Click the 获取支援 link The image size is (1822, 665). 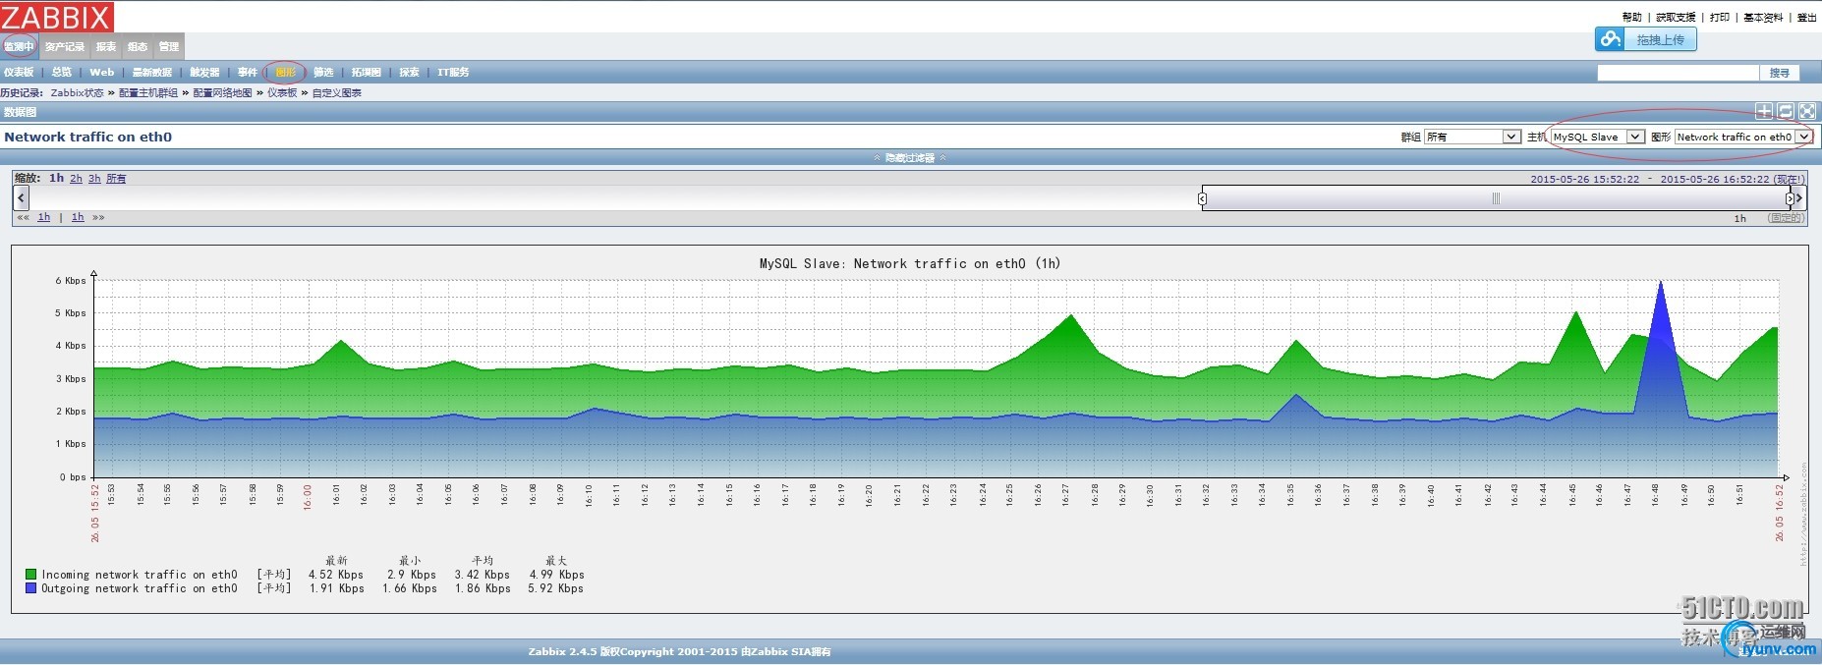click(x=1676, y=17)
